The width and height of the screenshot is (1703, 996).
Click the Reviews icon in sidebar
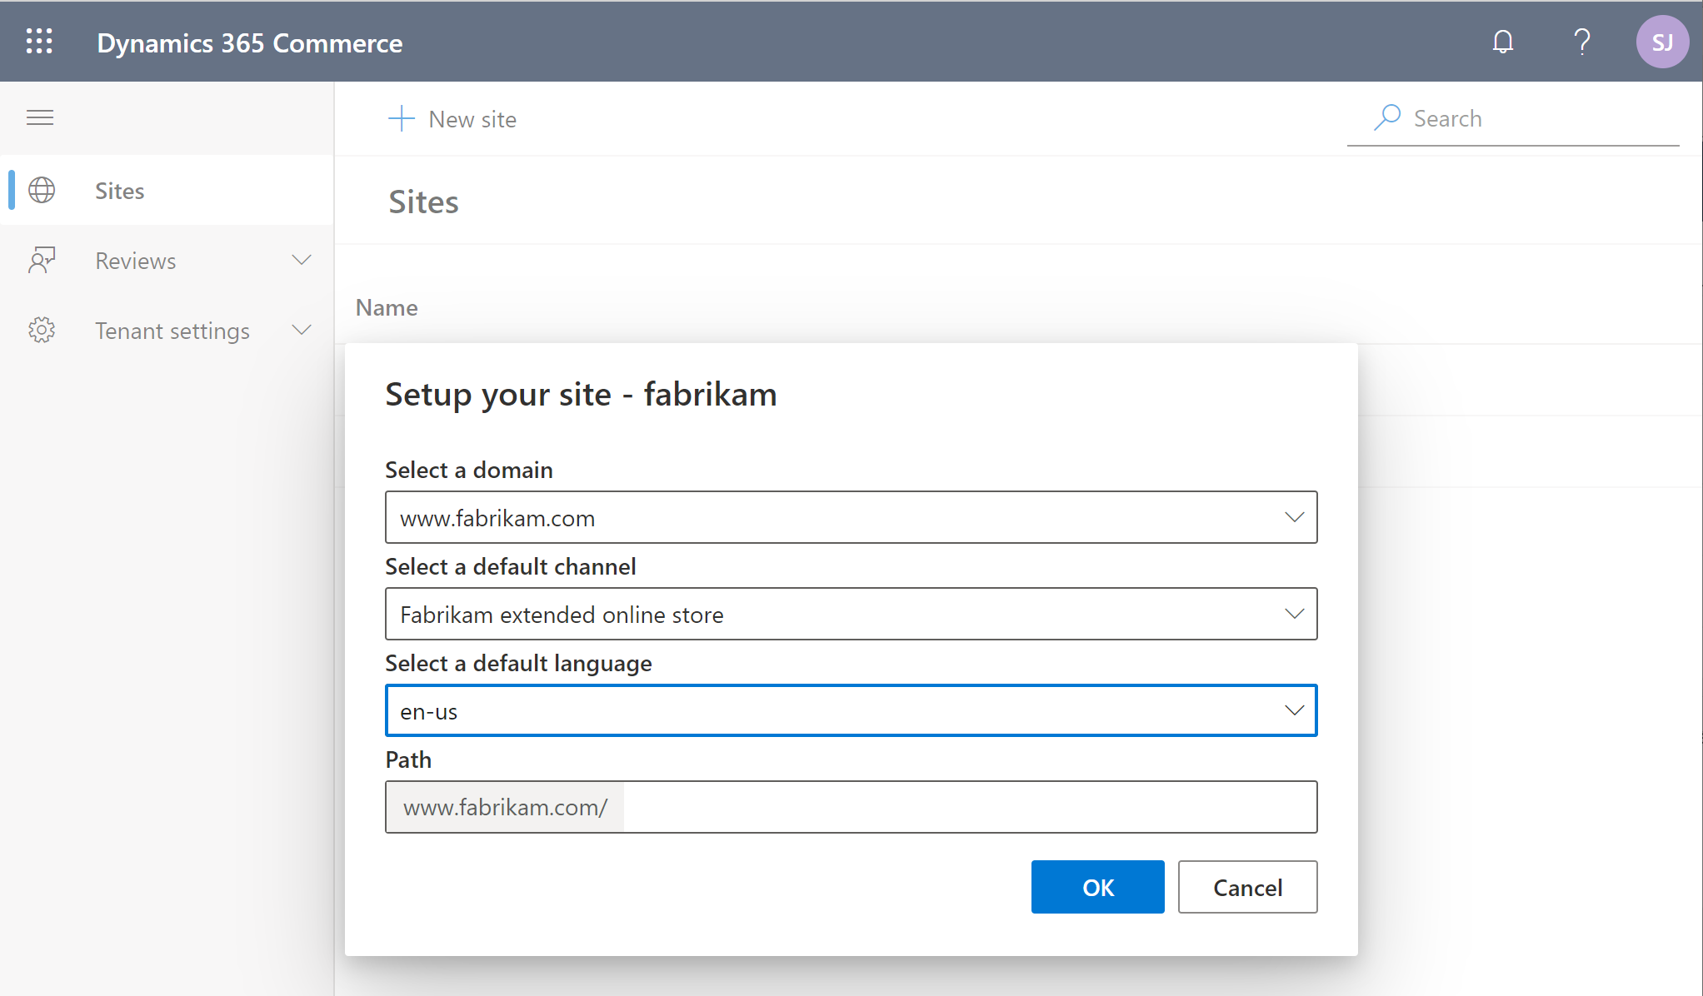point(42,260)
